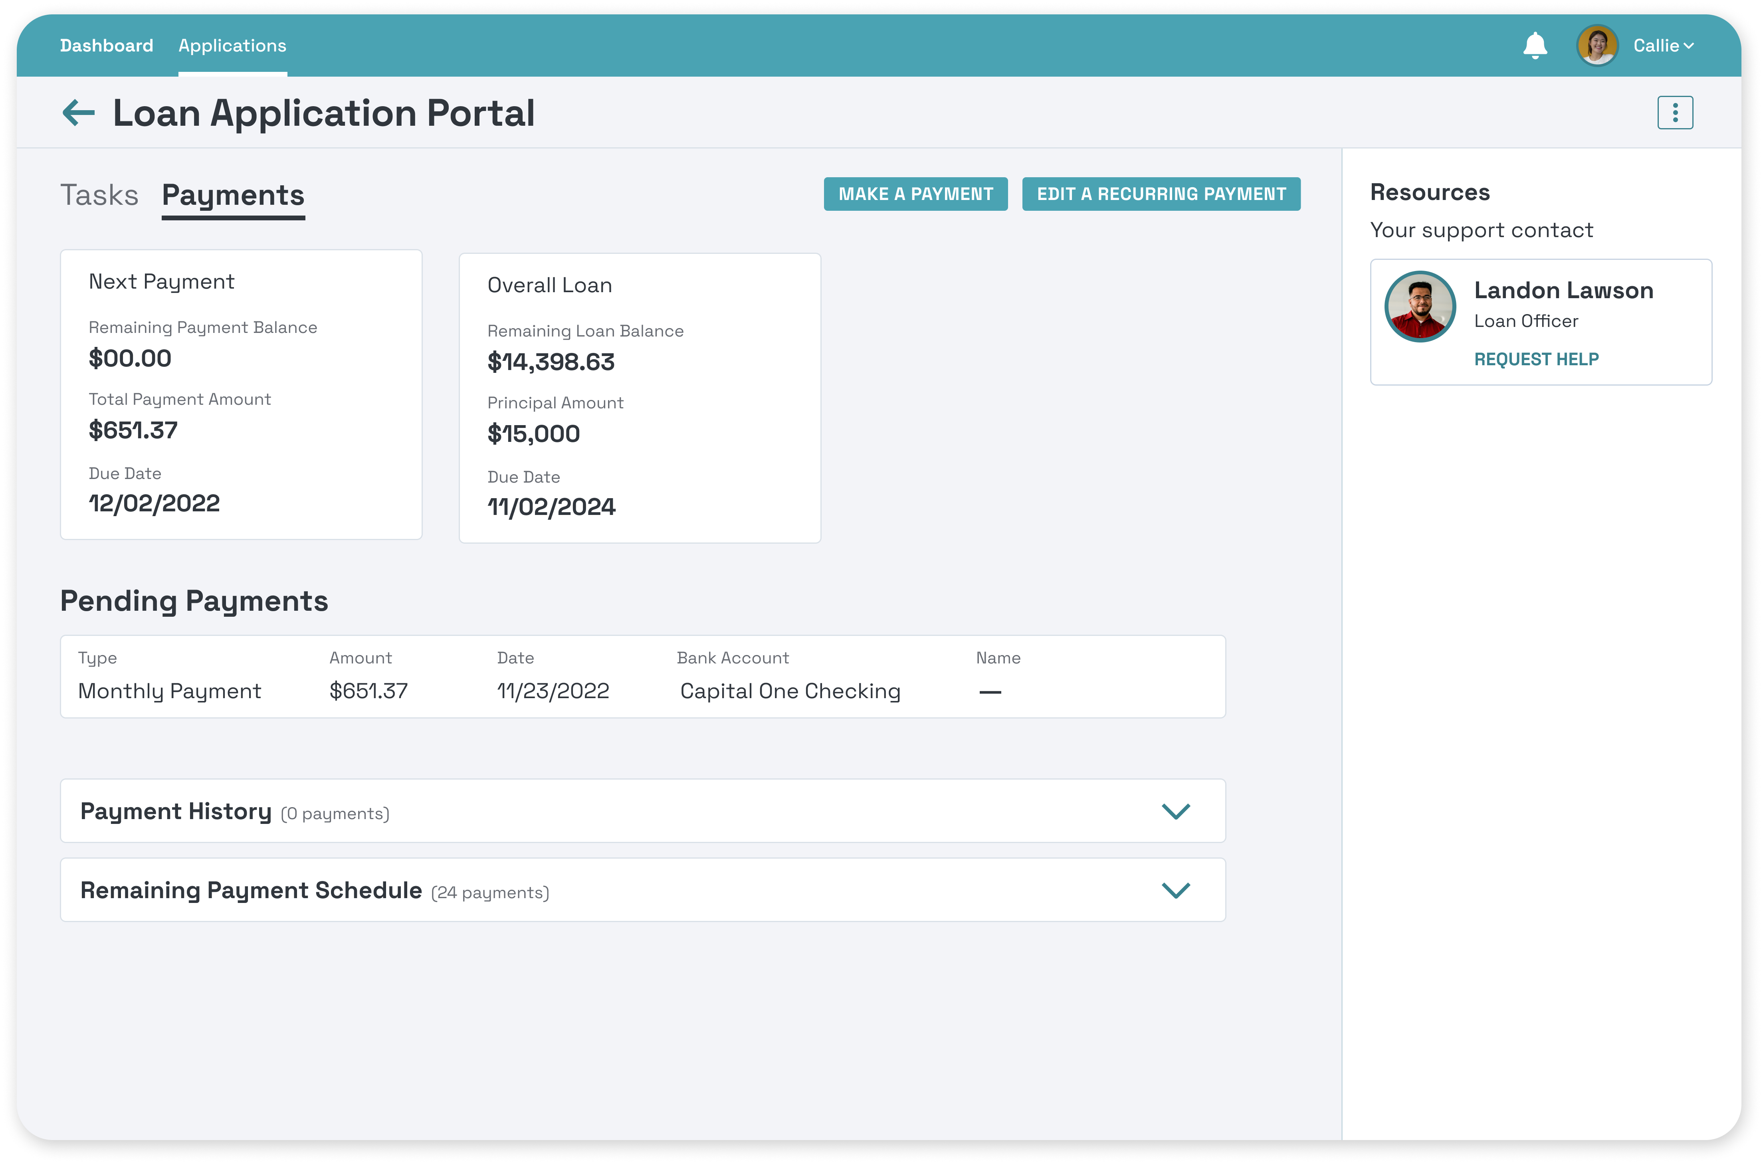Switch to the Tasks tab
This screenshot has width=1763, height=1164.
point(99,195)
